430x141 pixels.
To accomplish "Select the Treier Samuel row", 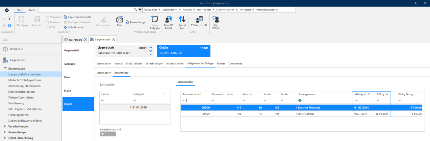I will [x=302, y=114].
